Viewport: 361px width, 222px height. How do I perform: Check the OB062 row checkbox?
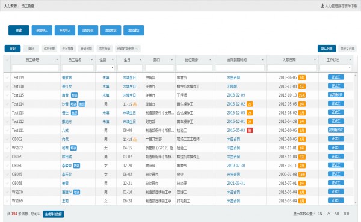(x=7, y=139)
